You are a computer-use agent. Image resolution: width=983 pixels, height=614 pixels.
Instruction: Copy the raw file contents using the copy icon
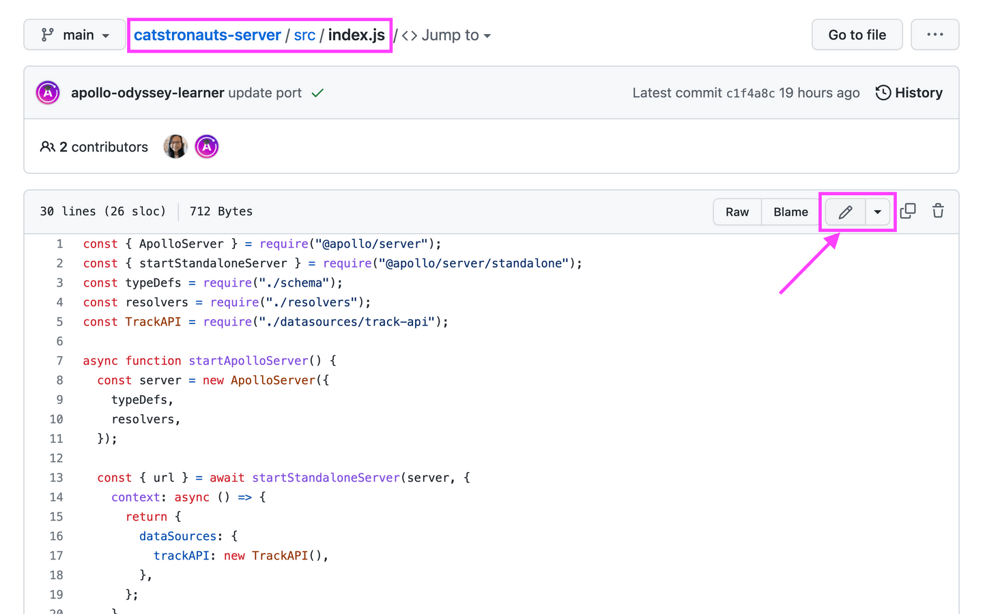point(908,211)
